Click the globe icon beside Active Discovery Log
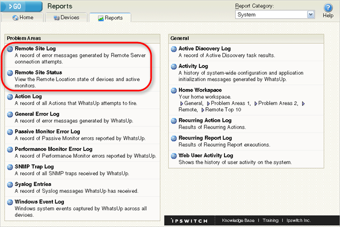 (173, 49)
